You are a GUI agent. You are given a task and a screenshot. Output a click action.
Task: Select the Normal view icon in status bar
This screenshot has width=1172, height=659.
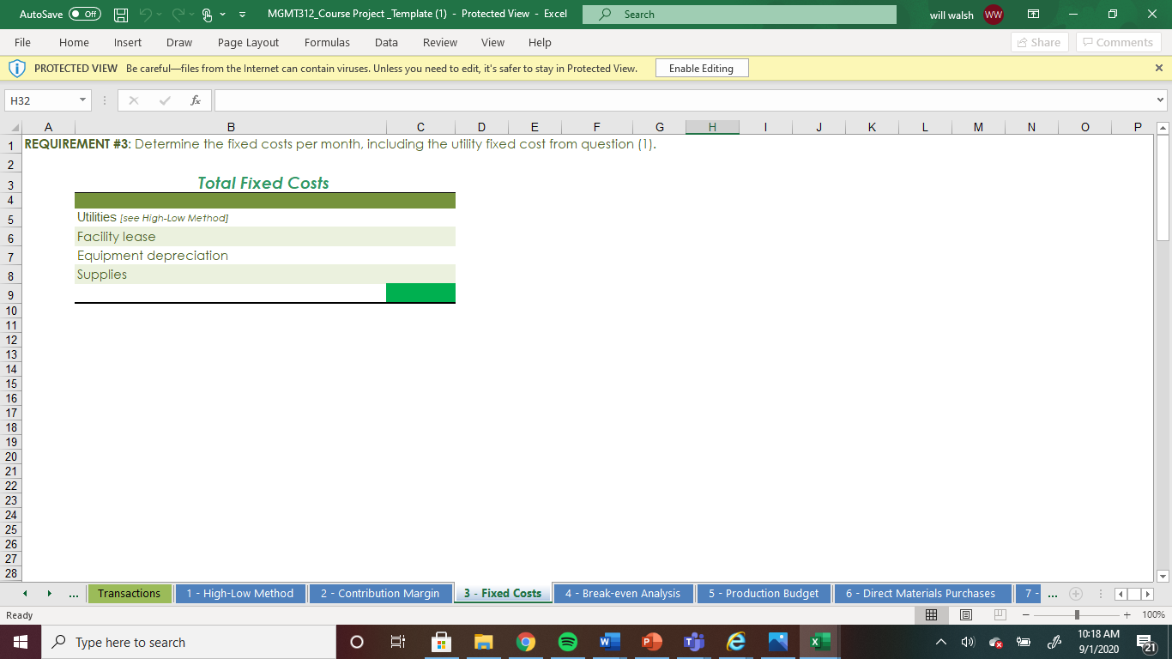[930, 614]
